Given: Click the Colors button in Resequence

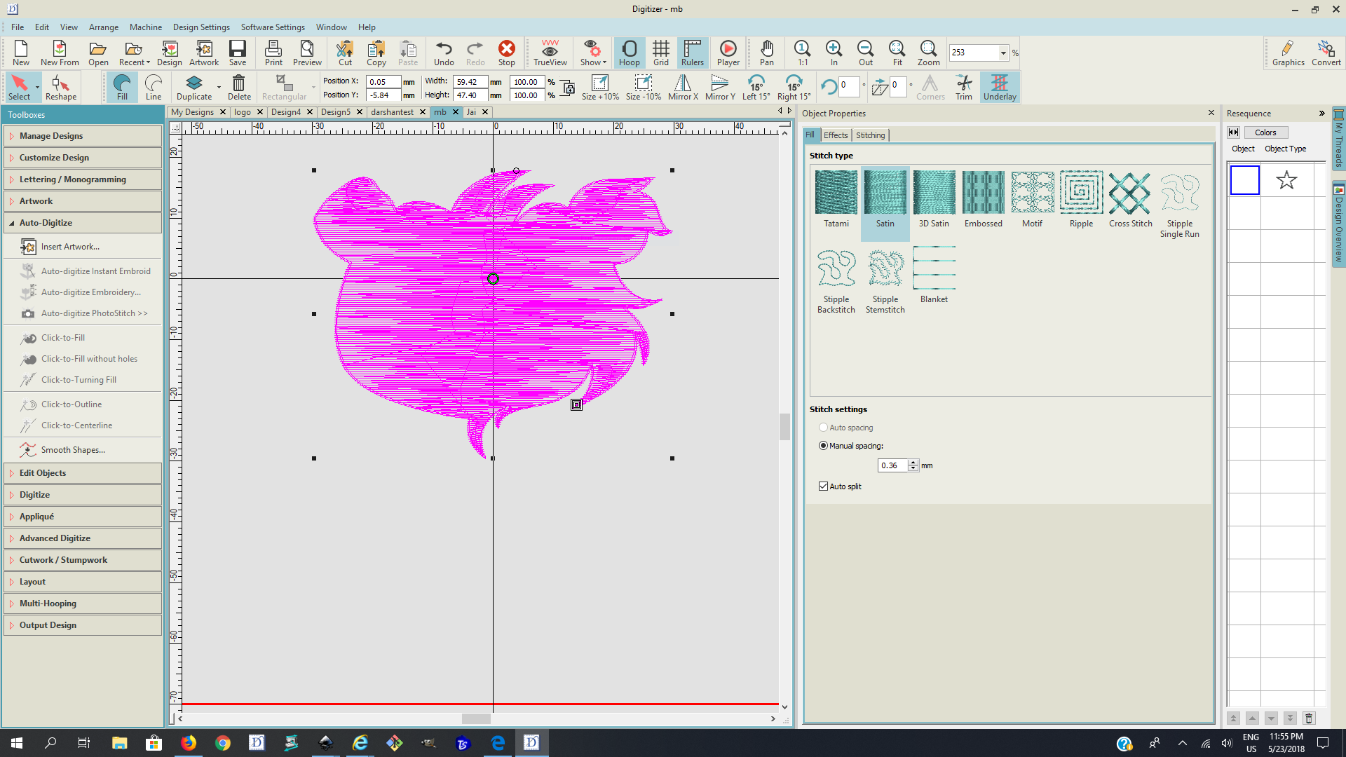Looking at the screenshot, I should pos(1265,132).
